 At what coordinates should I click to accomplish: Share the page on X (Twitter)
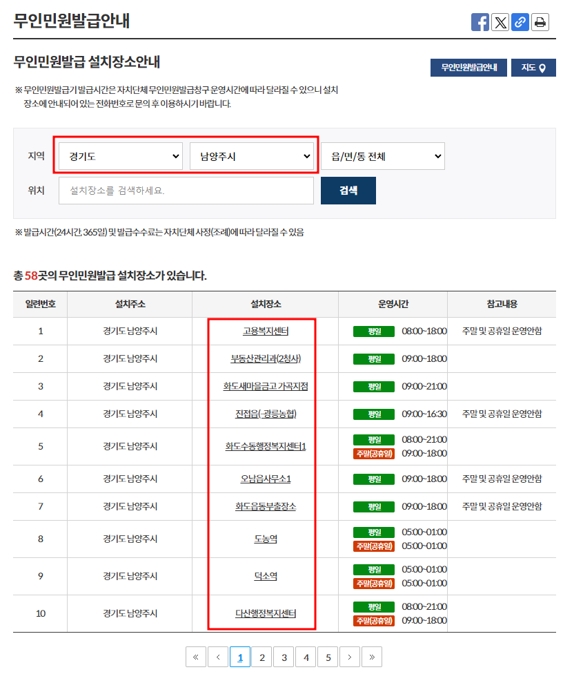(500, 21)
